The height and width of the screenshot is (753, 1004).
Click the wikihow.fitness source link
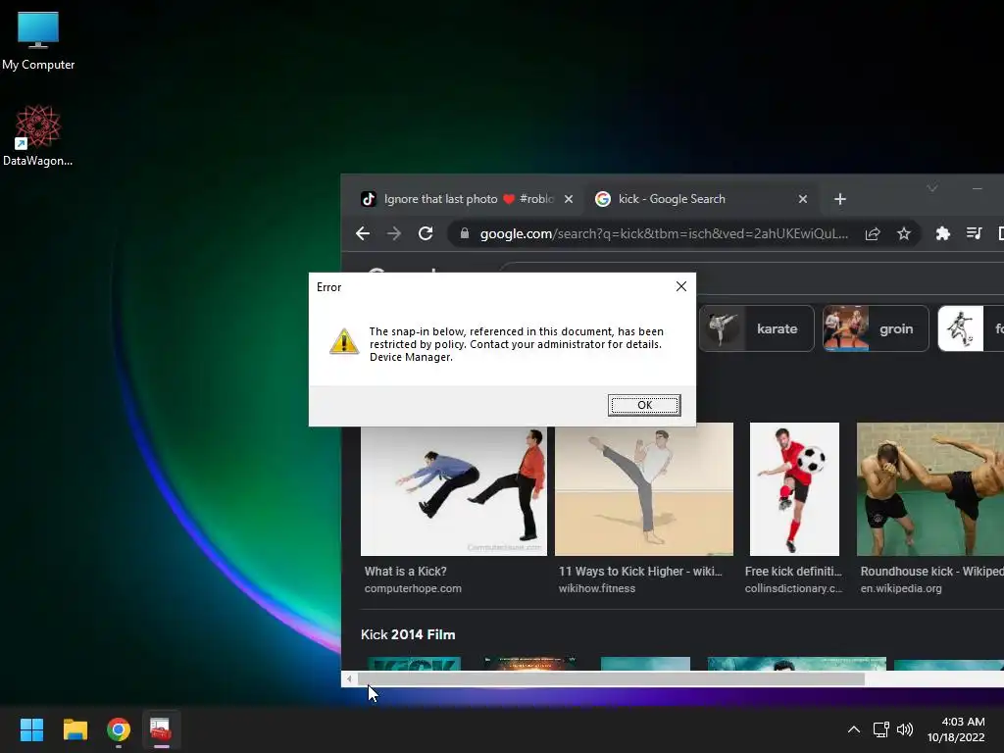click(597, 588)
